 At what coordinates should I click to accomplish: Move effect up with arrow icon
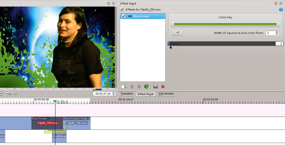tap(132, 87)
